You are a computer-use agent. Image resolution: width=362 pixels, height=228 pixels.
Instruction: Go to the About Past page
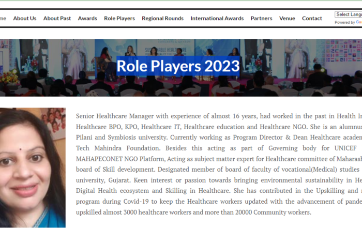57,19
